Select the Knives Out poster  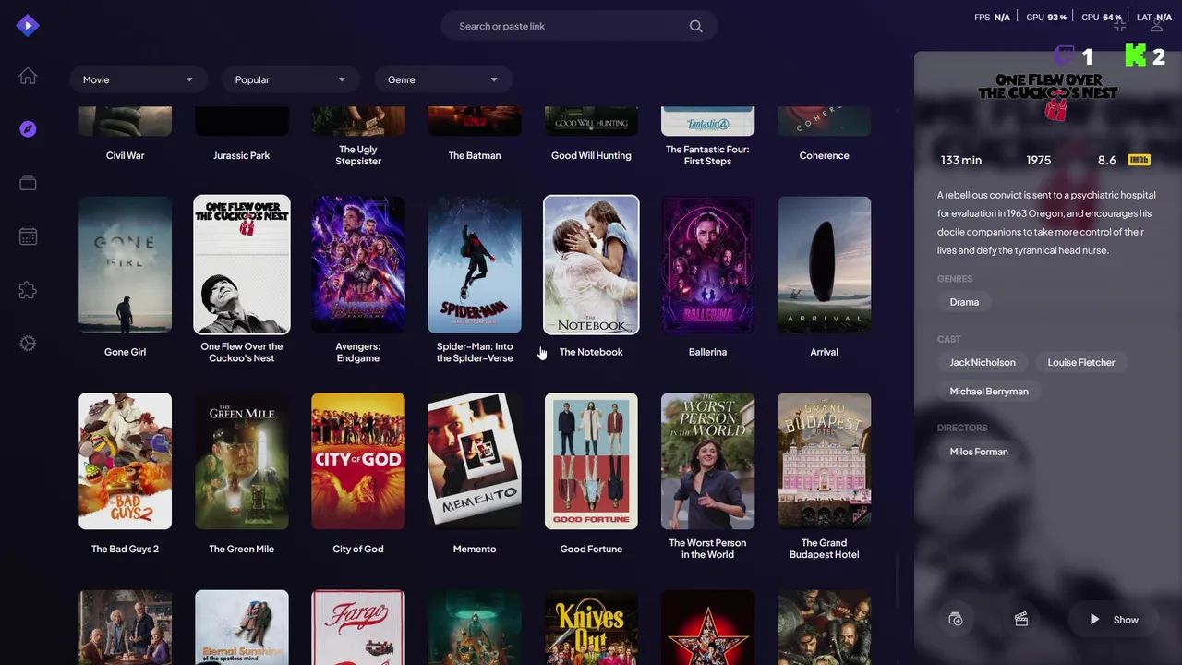pyautogui.click(x=591, y=627)
